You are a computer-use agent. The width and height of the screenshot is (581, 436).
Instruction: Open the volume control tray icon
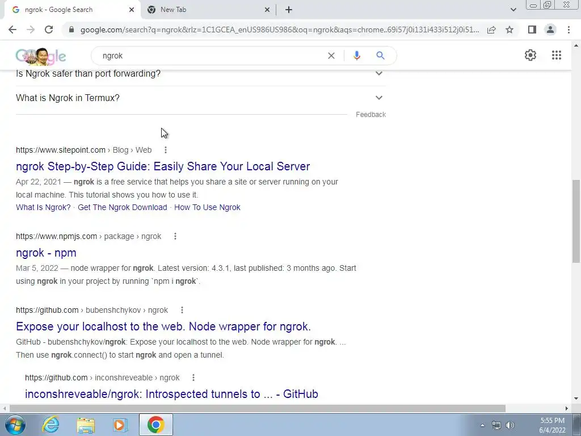510,425
